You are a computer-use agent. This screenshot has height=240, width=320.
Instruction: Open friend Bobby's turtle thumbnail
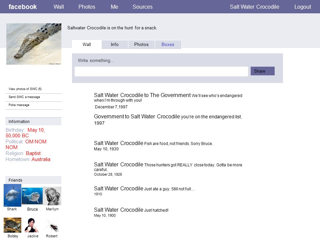pyautogui.click(x=12, y=225)
